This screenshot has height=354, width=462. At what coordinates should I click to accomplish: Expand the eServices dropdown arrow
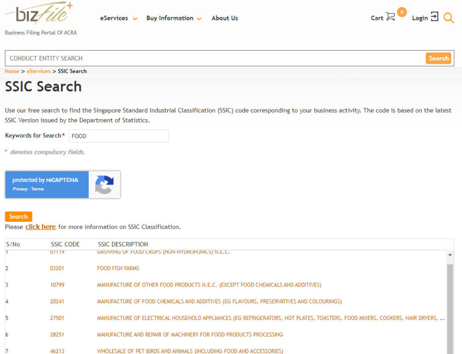(x=134, y=19)
